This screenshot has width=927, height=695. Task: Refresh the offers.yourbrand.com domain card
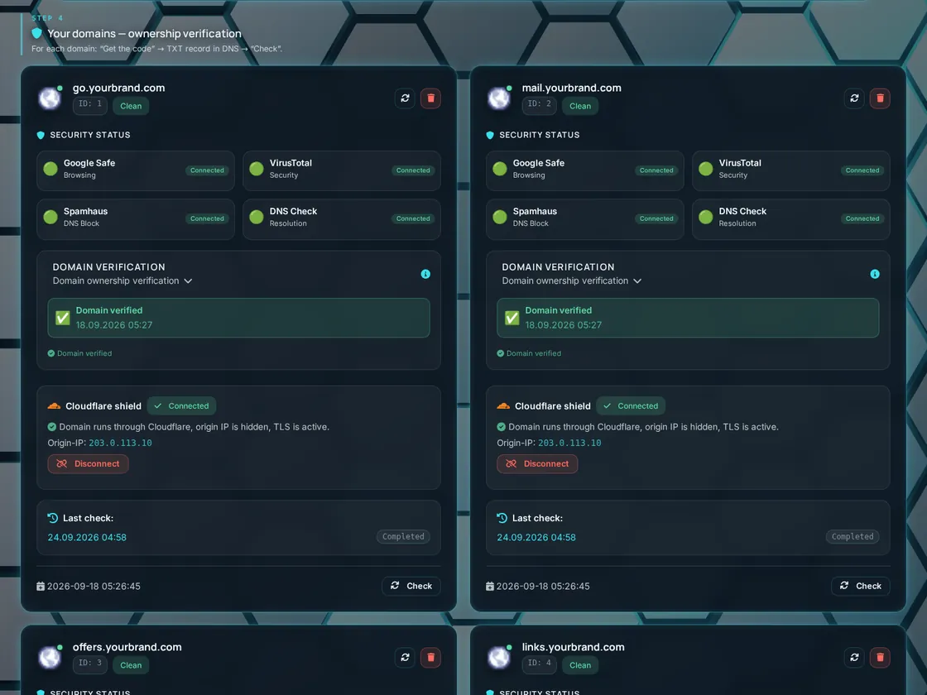click(405, 657)
